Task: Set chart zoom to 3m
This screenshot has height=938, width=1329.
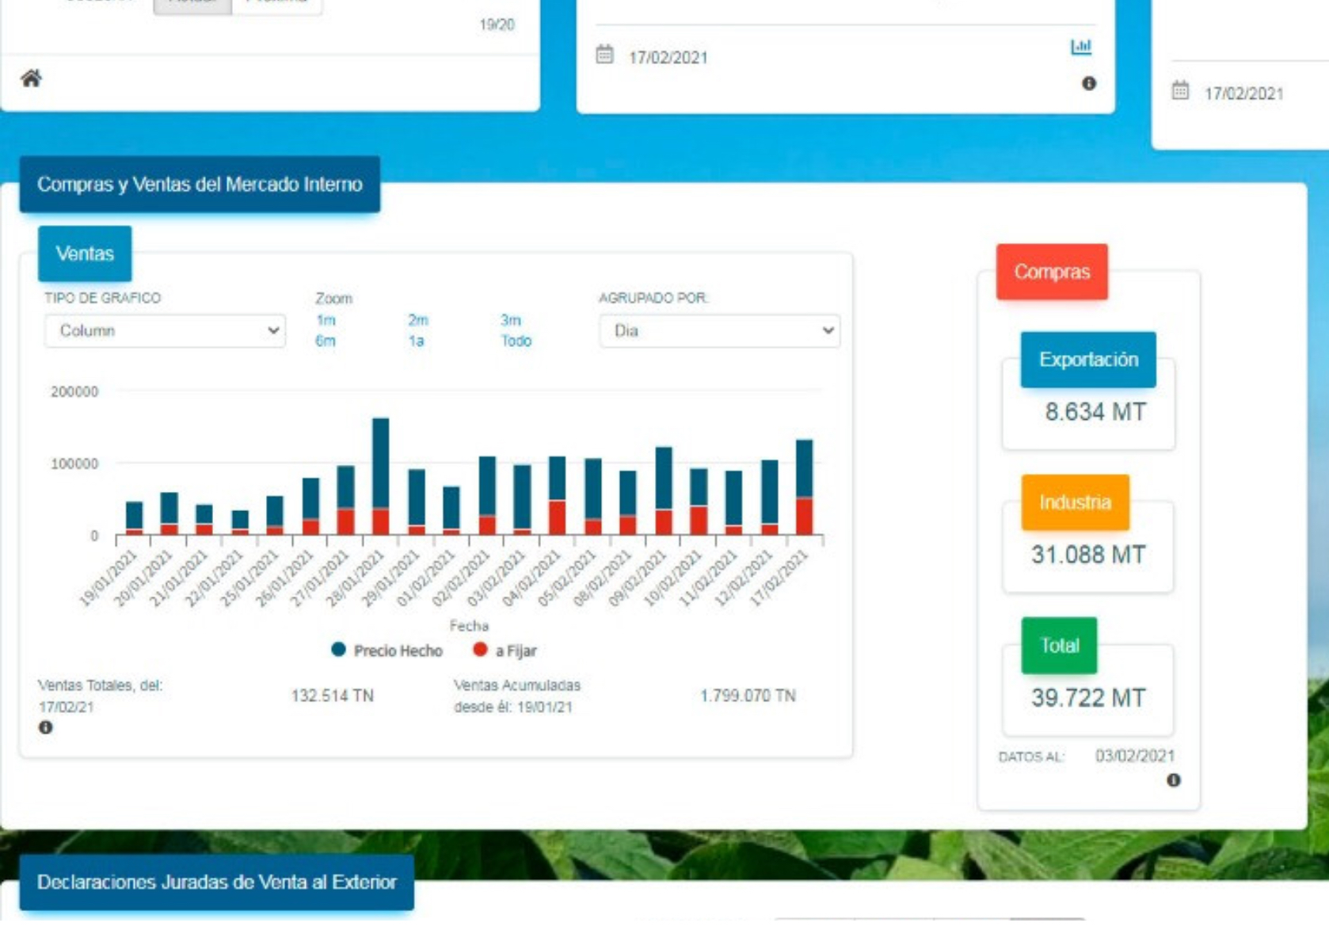Action: (x=511, y=320)
